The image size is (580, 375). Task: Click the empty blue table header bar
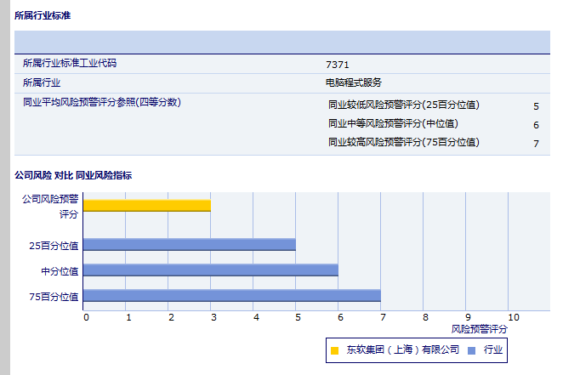[281, 42]
